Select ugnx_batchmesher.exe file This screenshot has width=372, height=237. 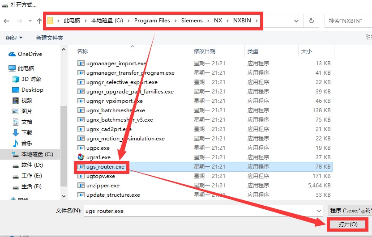click(111, 110)
